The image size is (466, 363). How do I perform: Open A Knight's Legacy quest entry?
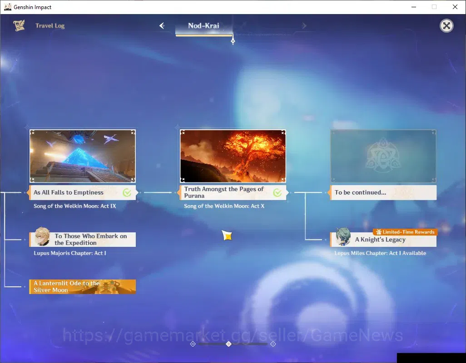coord(383,240)
